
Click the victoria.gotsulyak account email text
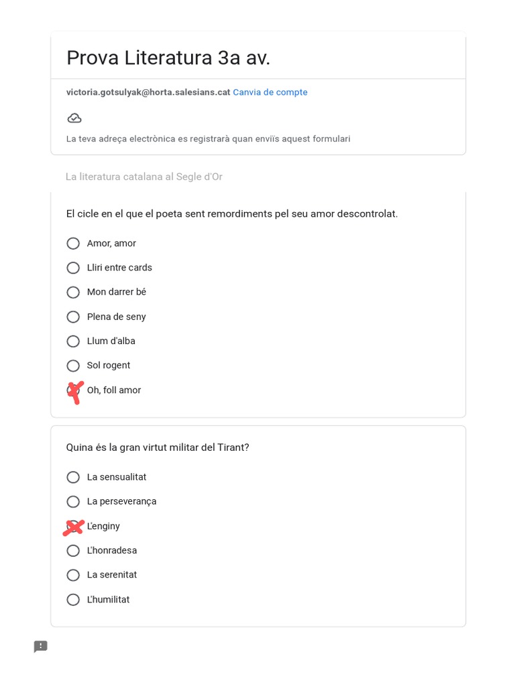pos(148,93)
